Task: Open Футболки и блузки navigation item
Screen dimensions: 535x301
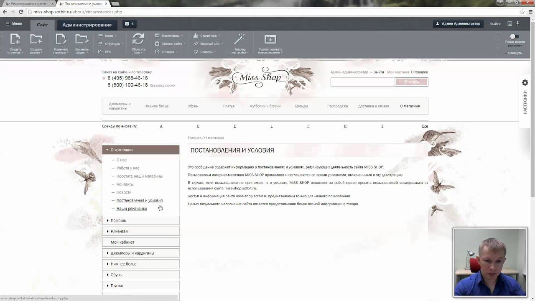Action: (265, 106)
